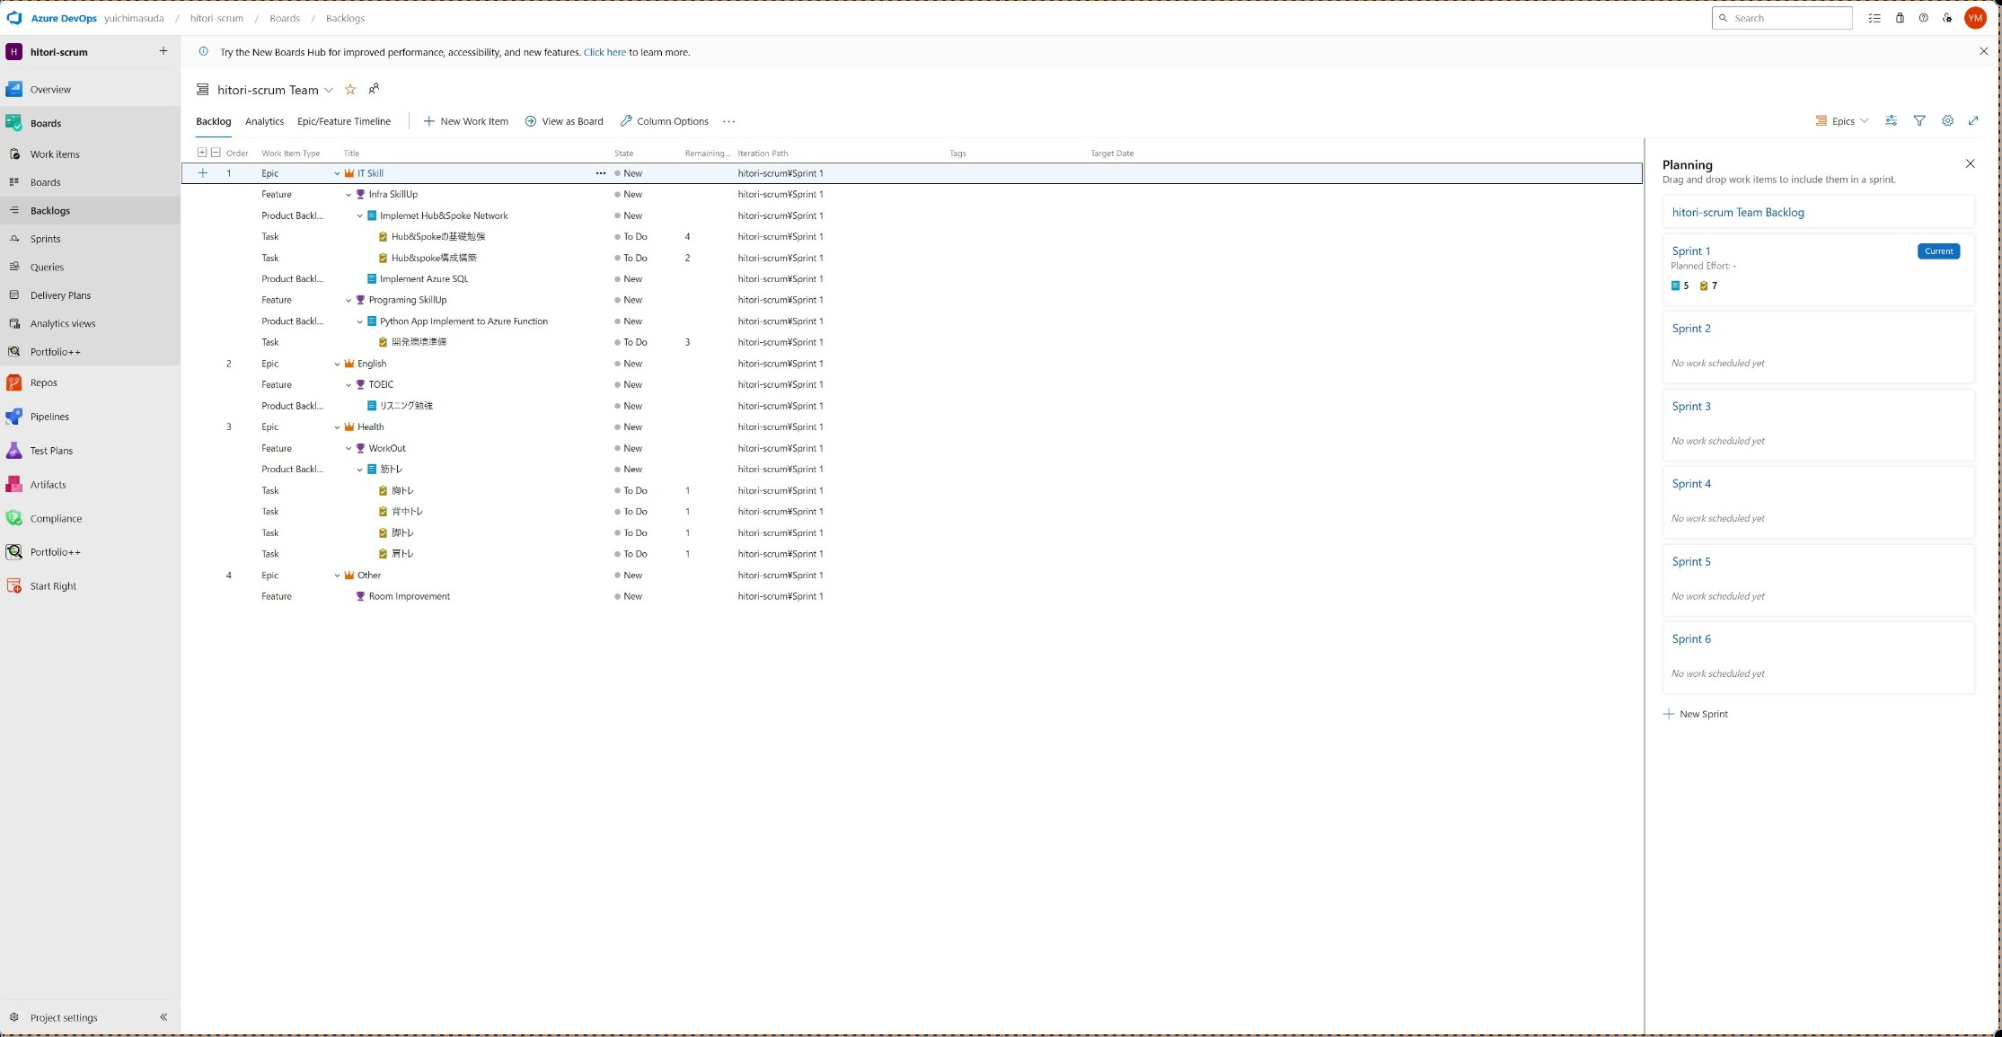Screen dimensions: 2002x1037
Task: Open Repos in the sidebar
Action: 43,382
